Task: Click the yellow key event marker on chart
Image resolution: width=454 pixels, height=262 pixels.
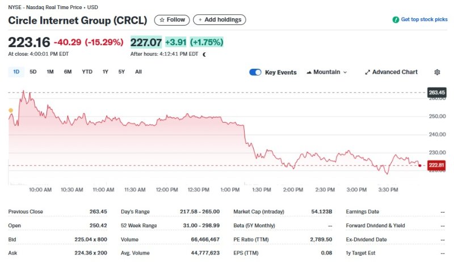Action: tap(10, 110)
